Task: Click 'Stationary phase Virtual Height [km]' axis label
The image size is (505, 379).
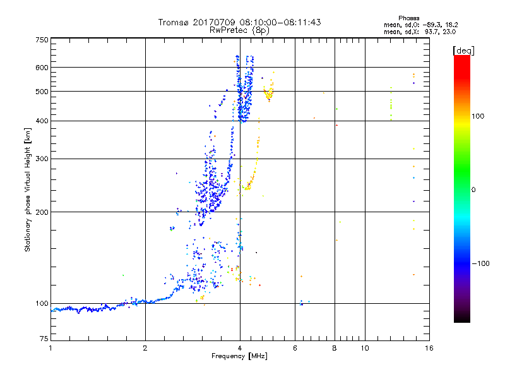Action: click(x=28, y=190)
